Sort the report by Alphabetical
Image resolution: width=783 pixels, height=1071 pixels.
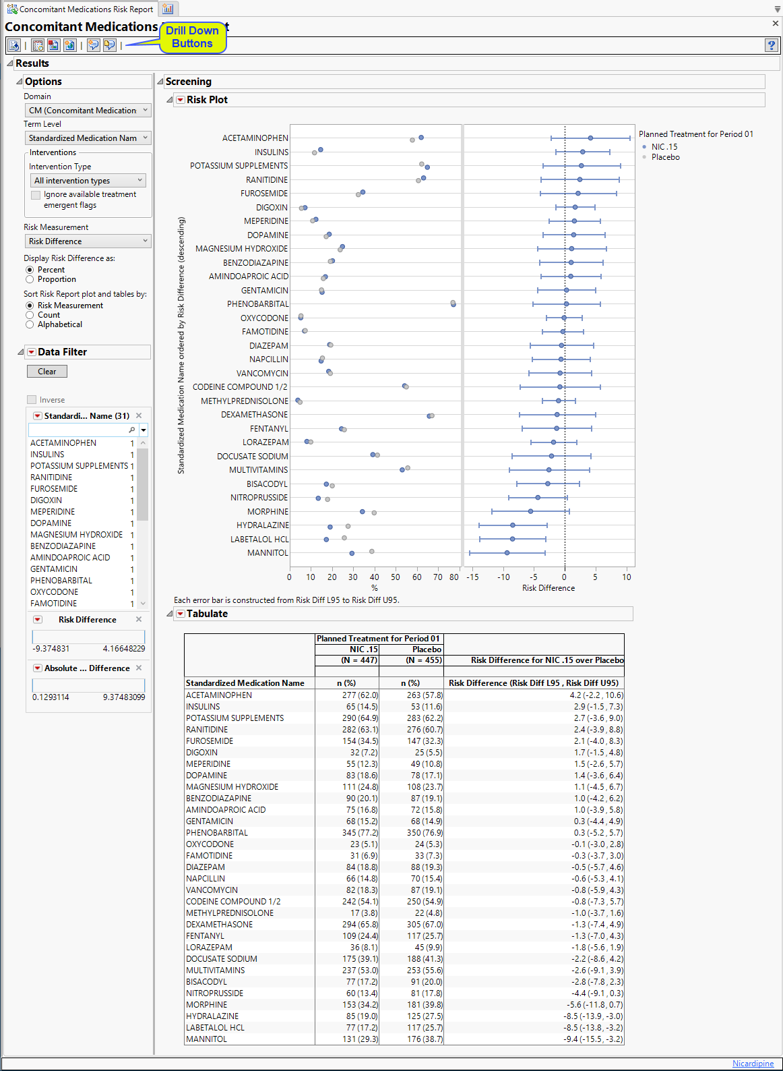pos(30,324)
